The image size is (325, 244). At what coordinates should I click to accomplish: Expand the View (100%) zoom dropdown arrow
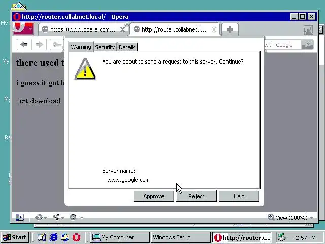(x=311, y=218)
